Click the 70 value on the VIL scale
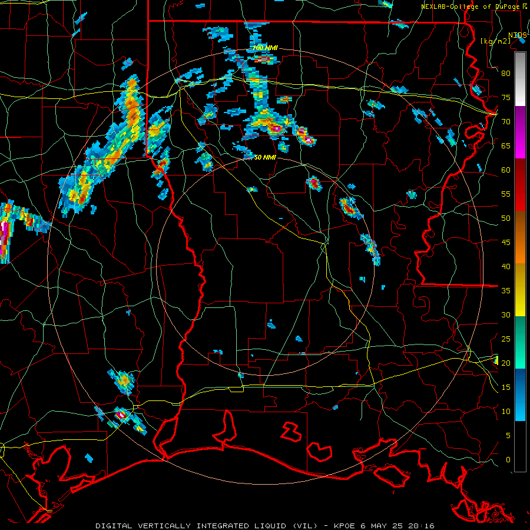 pos(506,122)
